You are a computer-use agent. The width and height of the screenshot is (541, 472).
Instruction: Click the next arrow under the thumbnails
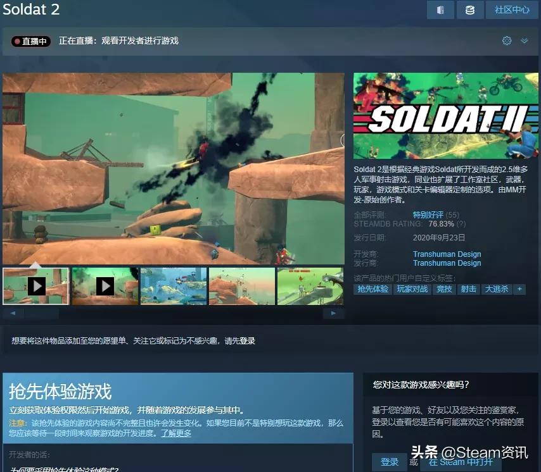[334, 313]
